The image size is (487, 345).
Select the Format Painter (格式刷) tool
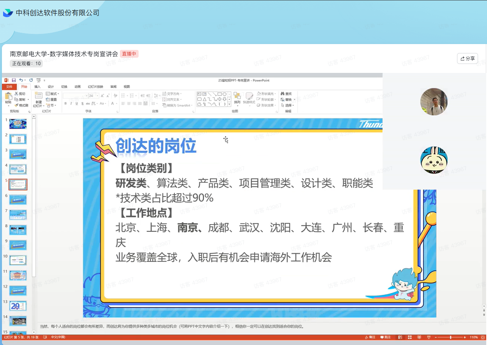(21, 105)
